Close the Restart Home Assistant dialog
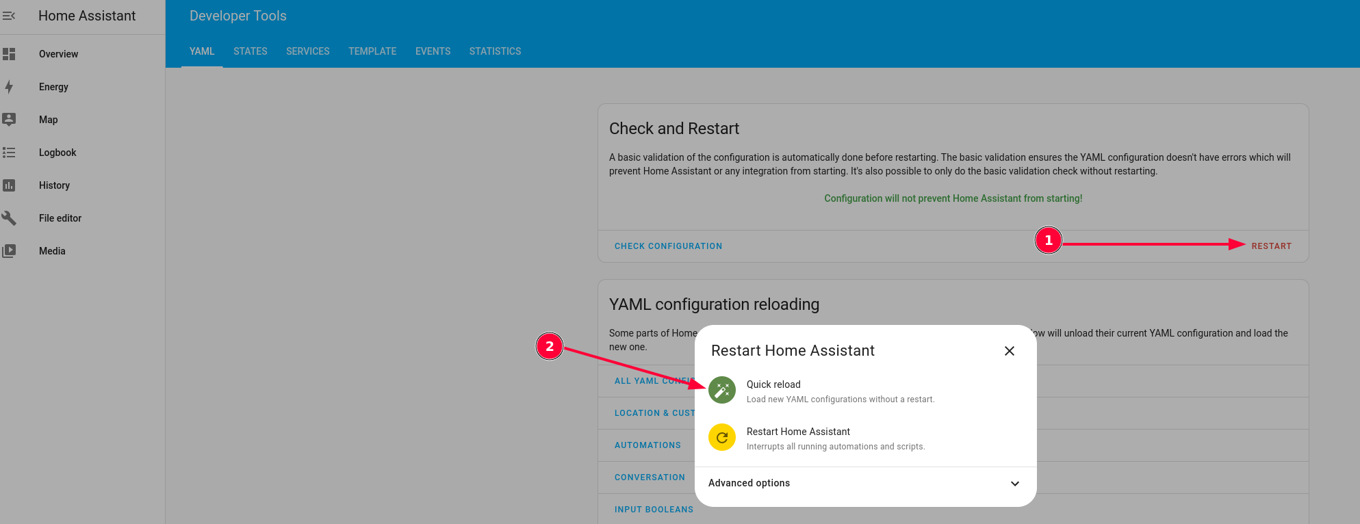Screen dimensions: 1360x524 1010,351
